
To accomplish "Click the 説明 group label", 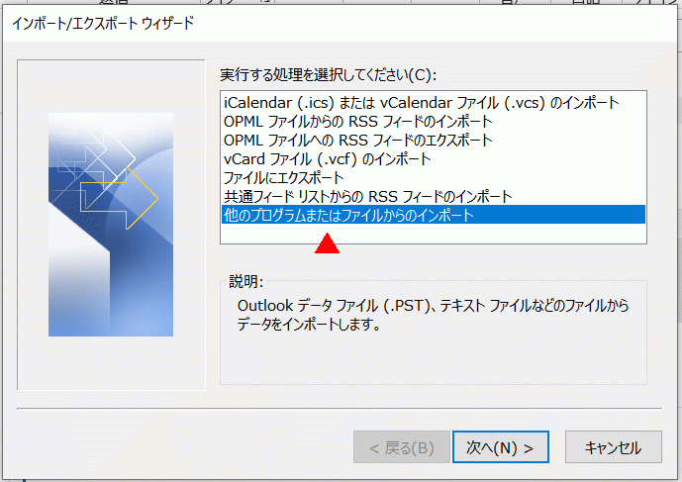I will pos(245,282).
